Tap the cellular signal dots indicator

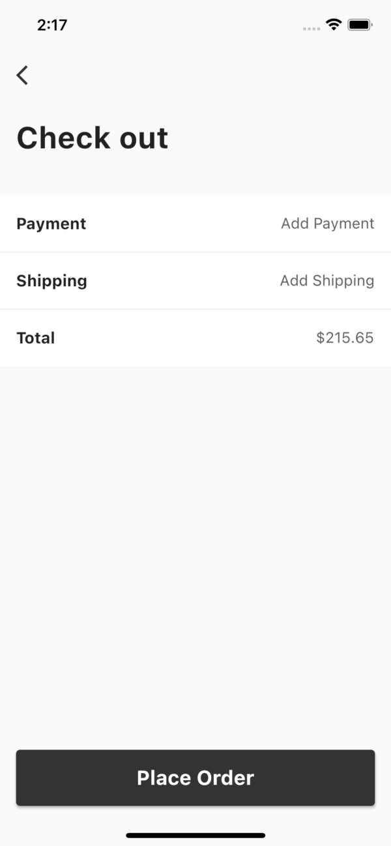[x=311, y=27]
